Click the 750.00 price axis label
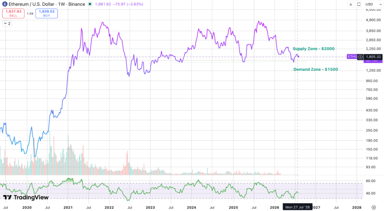384x211 pixels. pyautogui.click(x=372, y=90)
